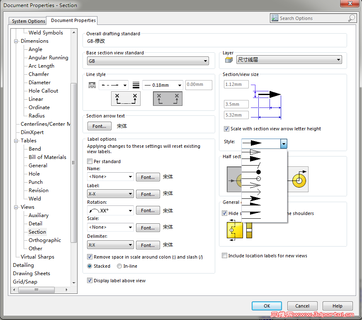Click the search magnifier icon
Screen dimensions: 362x320
351,18
